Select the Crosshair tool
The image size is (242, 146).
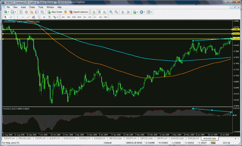pyautogui.click(x=11, y=17)
